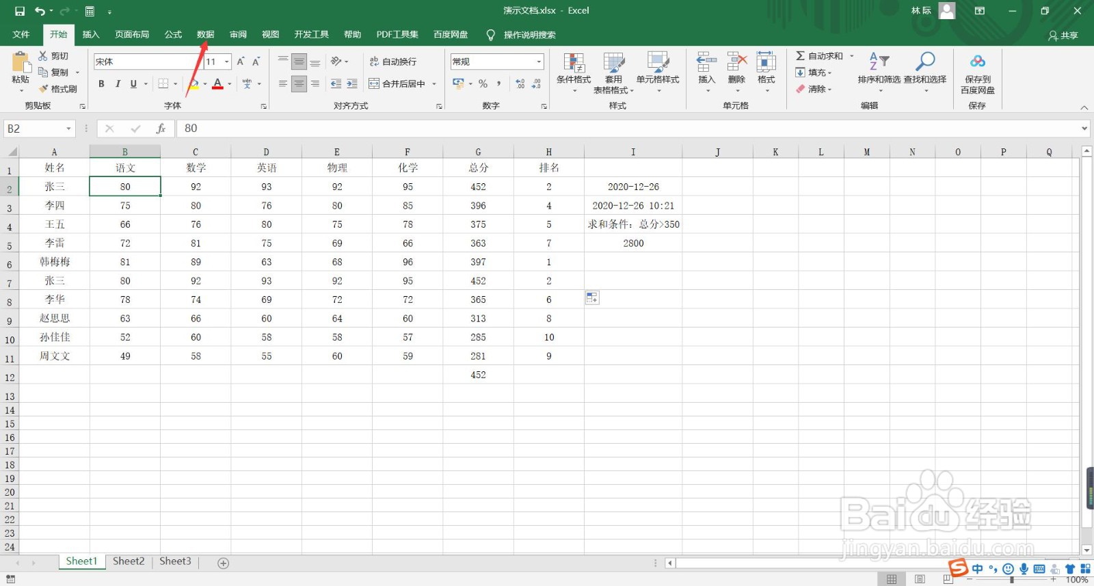
Task: Add a new sheet with plus button
Action: [x=223, y=563]
